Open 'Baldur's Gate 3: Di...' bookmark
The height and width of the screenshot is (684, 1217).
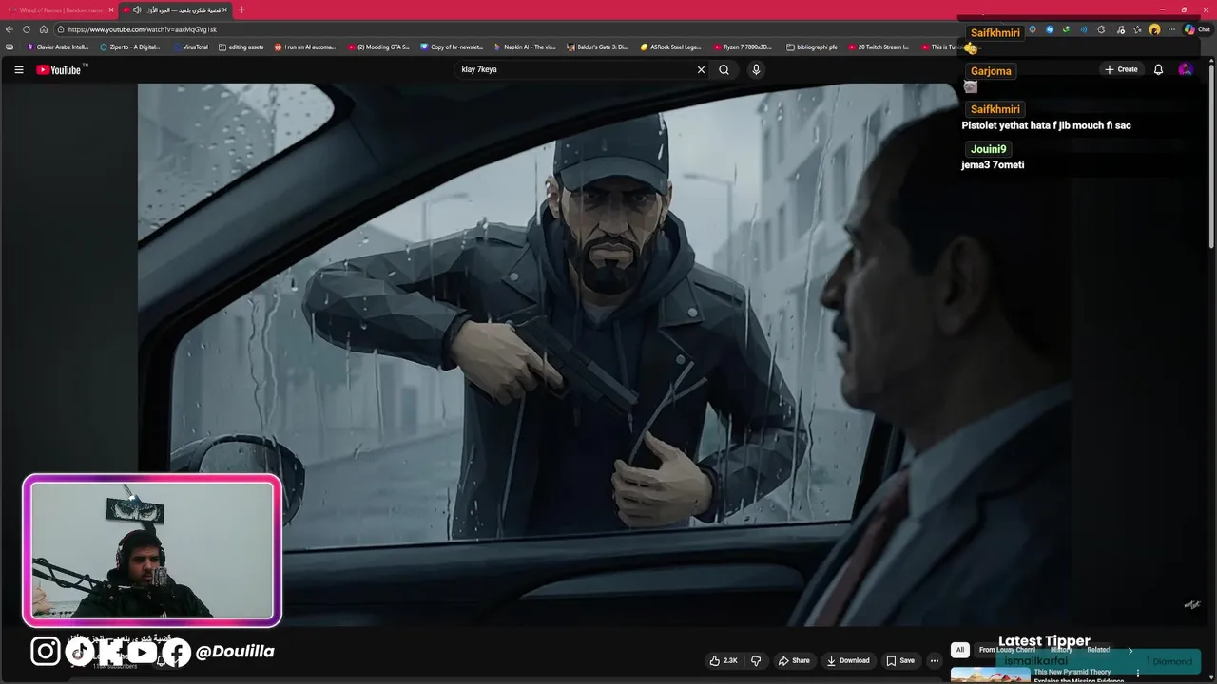point(597,47)
